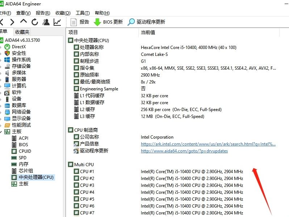Open the 帮助(H) menu
289x217 pixels.
tap(102, 13)
